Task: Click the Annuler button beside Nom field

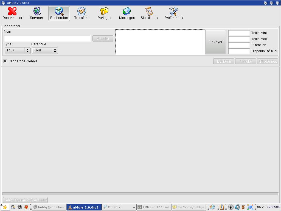Action: click(x=103, y=38)
